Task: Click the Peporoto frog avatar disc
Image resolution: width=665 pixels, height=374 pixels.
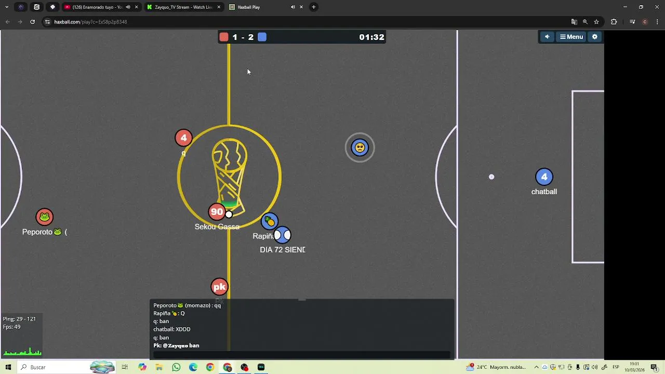Action: (45, 217)
